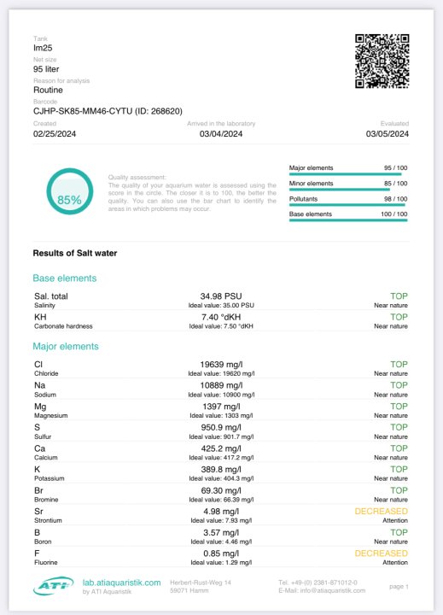This screenshot has height=615, width=443.
Task: Click the DECREASED status for Fluorine
Action: (381, 553)
